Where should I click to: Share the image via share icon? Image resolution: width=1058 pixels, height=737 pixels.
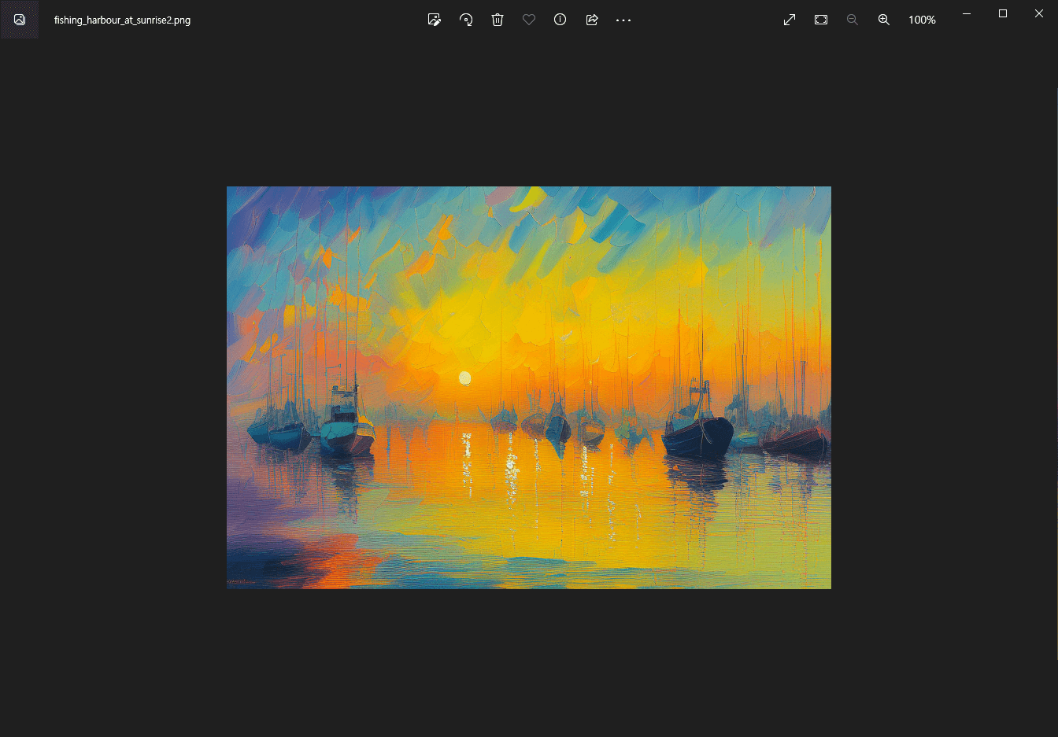tap(592, 20)
